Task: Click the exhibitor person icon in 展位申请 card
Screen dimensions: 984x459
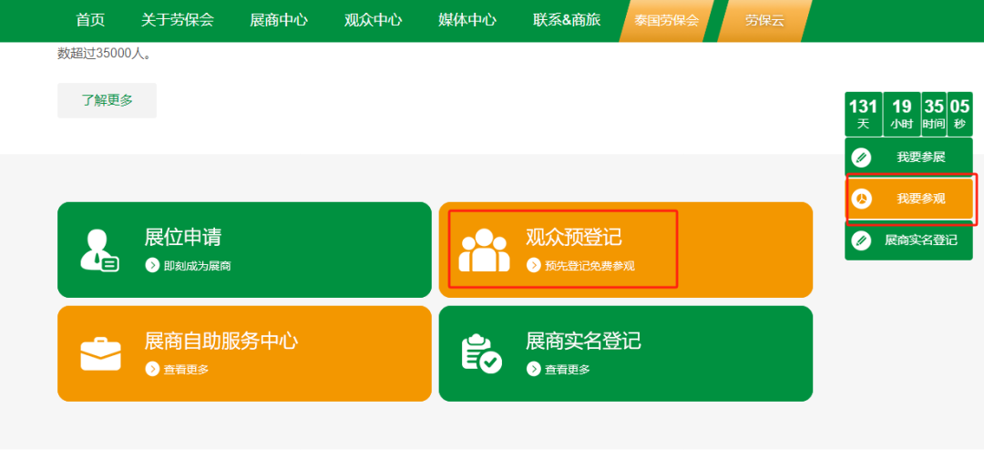Action: click(99, 250)
